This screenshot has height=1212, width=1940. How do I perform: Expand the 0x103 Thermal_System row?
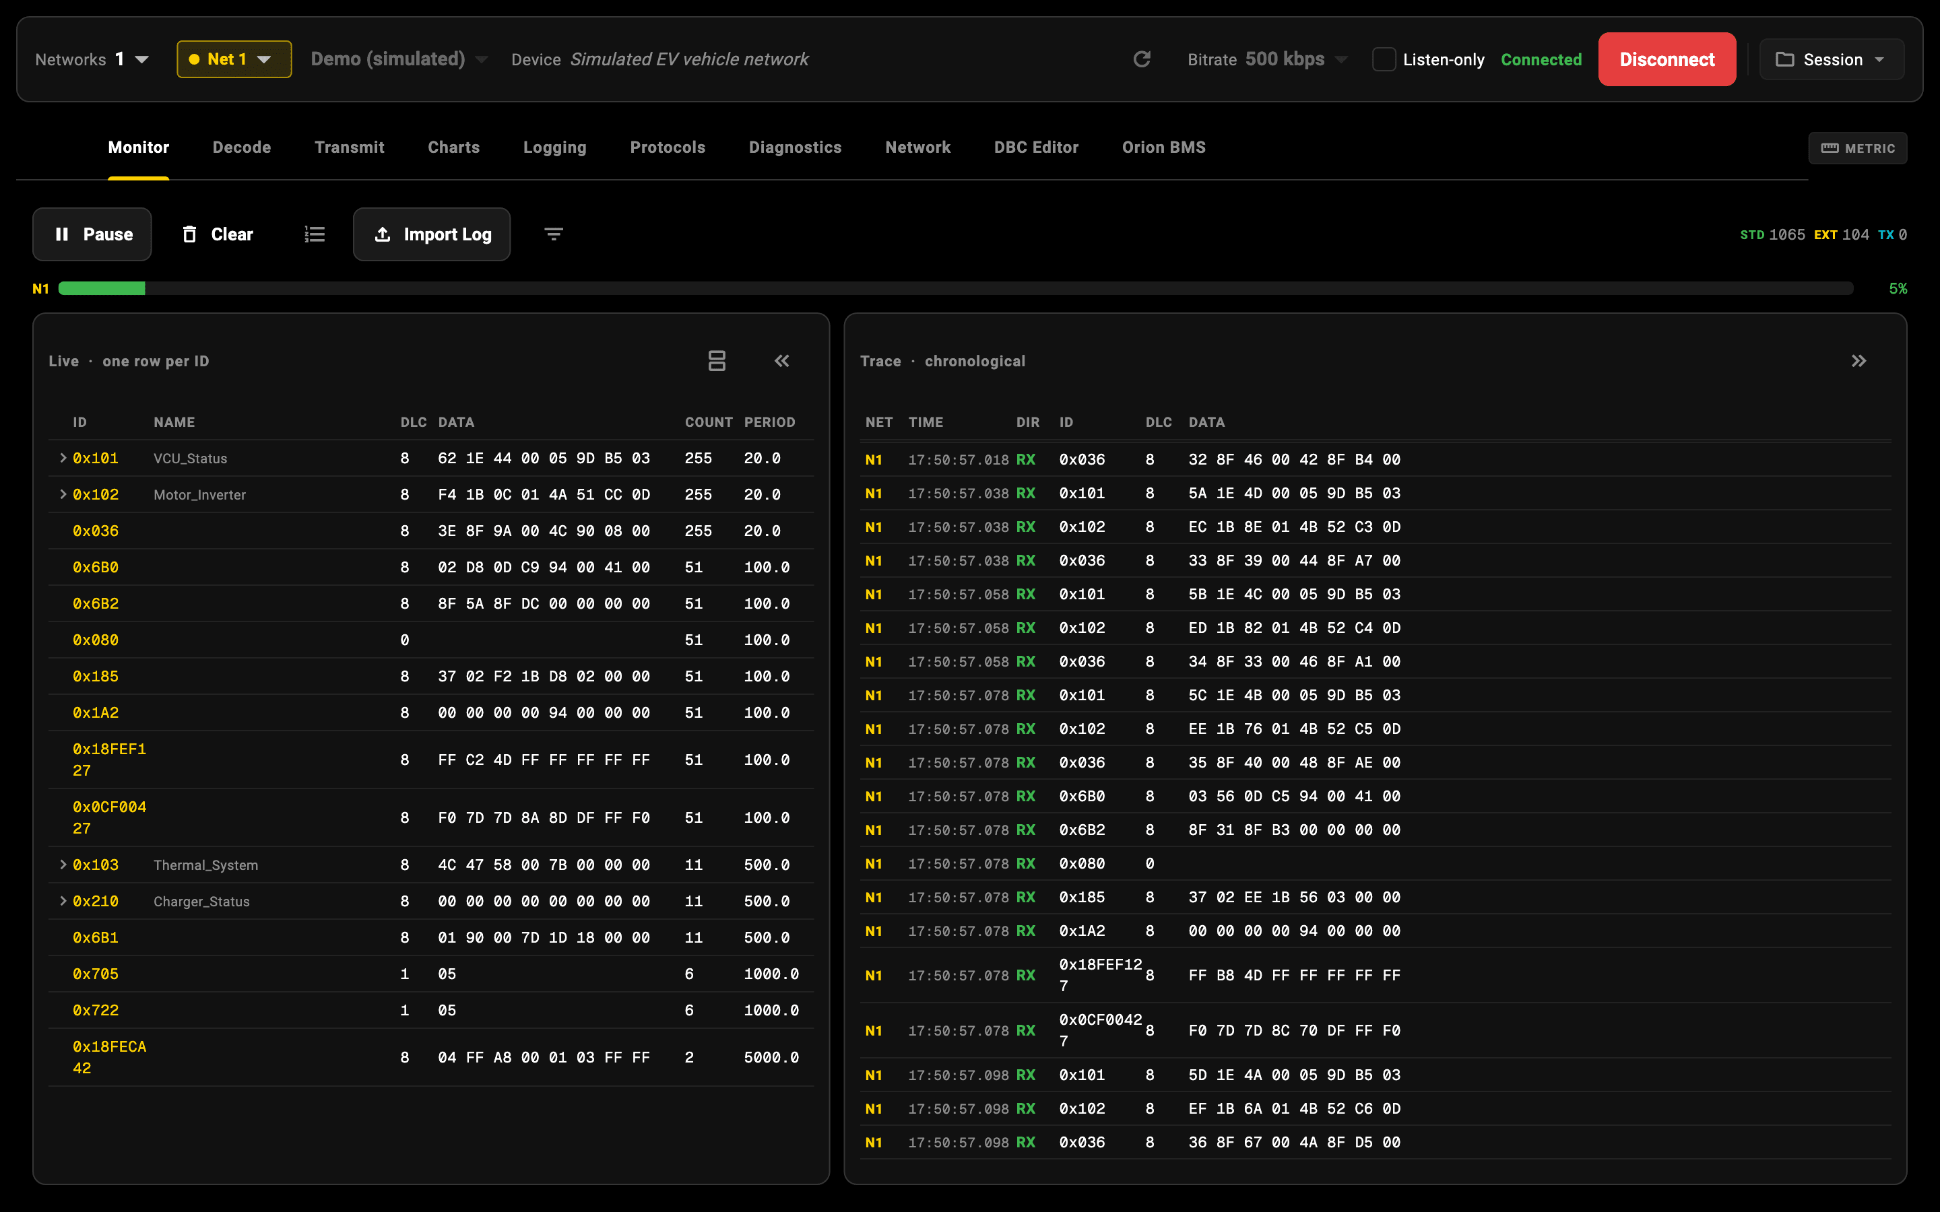click(x=63, y=864)
